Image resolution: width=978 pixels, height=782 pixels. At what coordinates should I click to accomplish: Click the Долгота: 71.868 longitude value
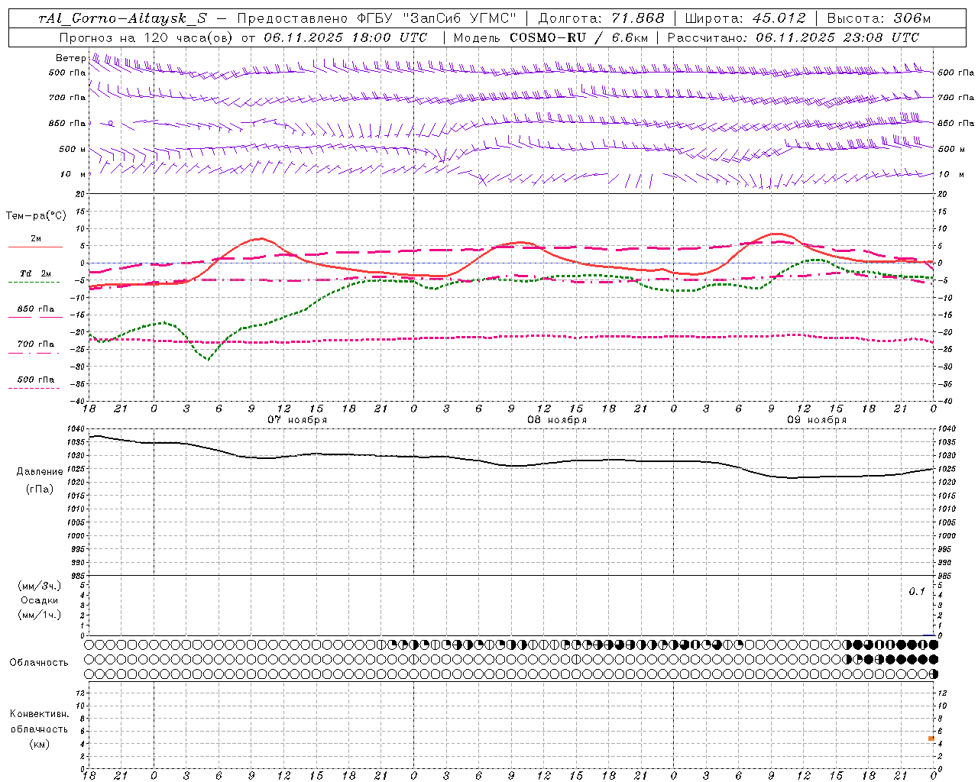click(x=601, y=18)
